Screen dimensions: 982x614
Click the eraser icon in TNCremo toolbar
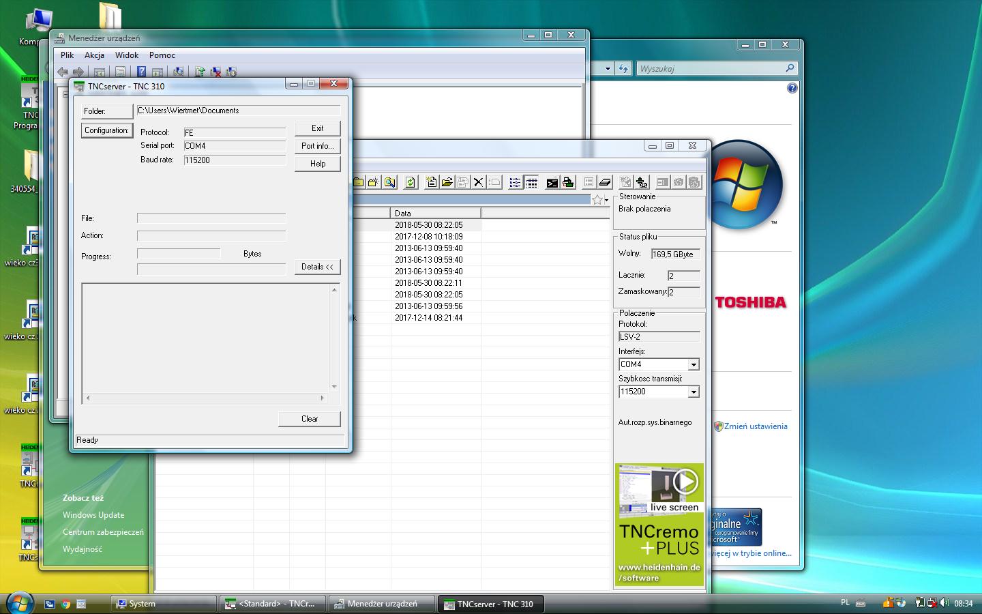[x=605, y=182]
